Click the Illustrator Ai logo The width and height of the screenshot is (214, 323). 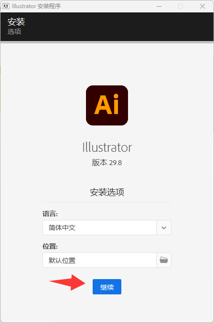[x=107, y=105]
